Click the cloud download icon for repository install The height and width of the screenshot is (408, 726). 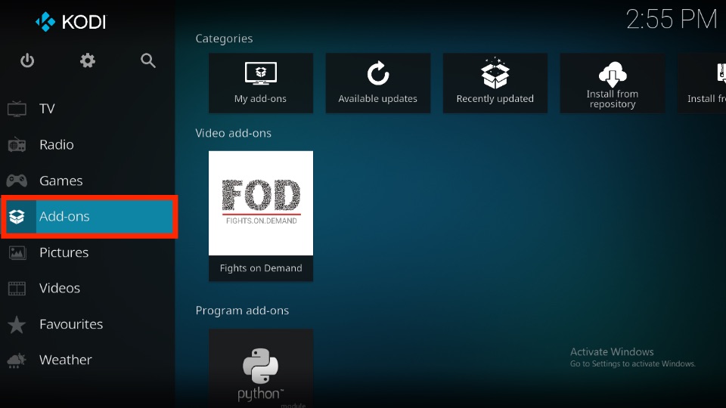point(612,74)
